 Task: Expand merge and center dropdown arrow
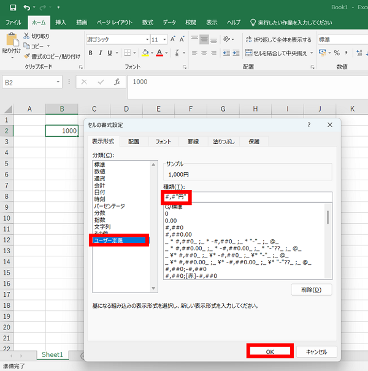[312, 53]
